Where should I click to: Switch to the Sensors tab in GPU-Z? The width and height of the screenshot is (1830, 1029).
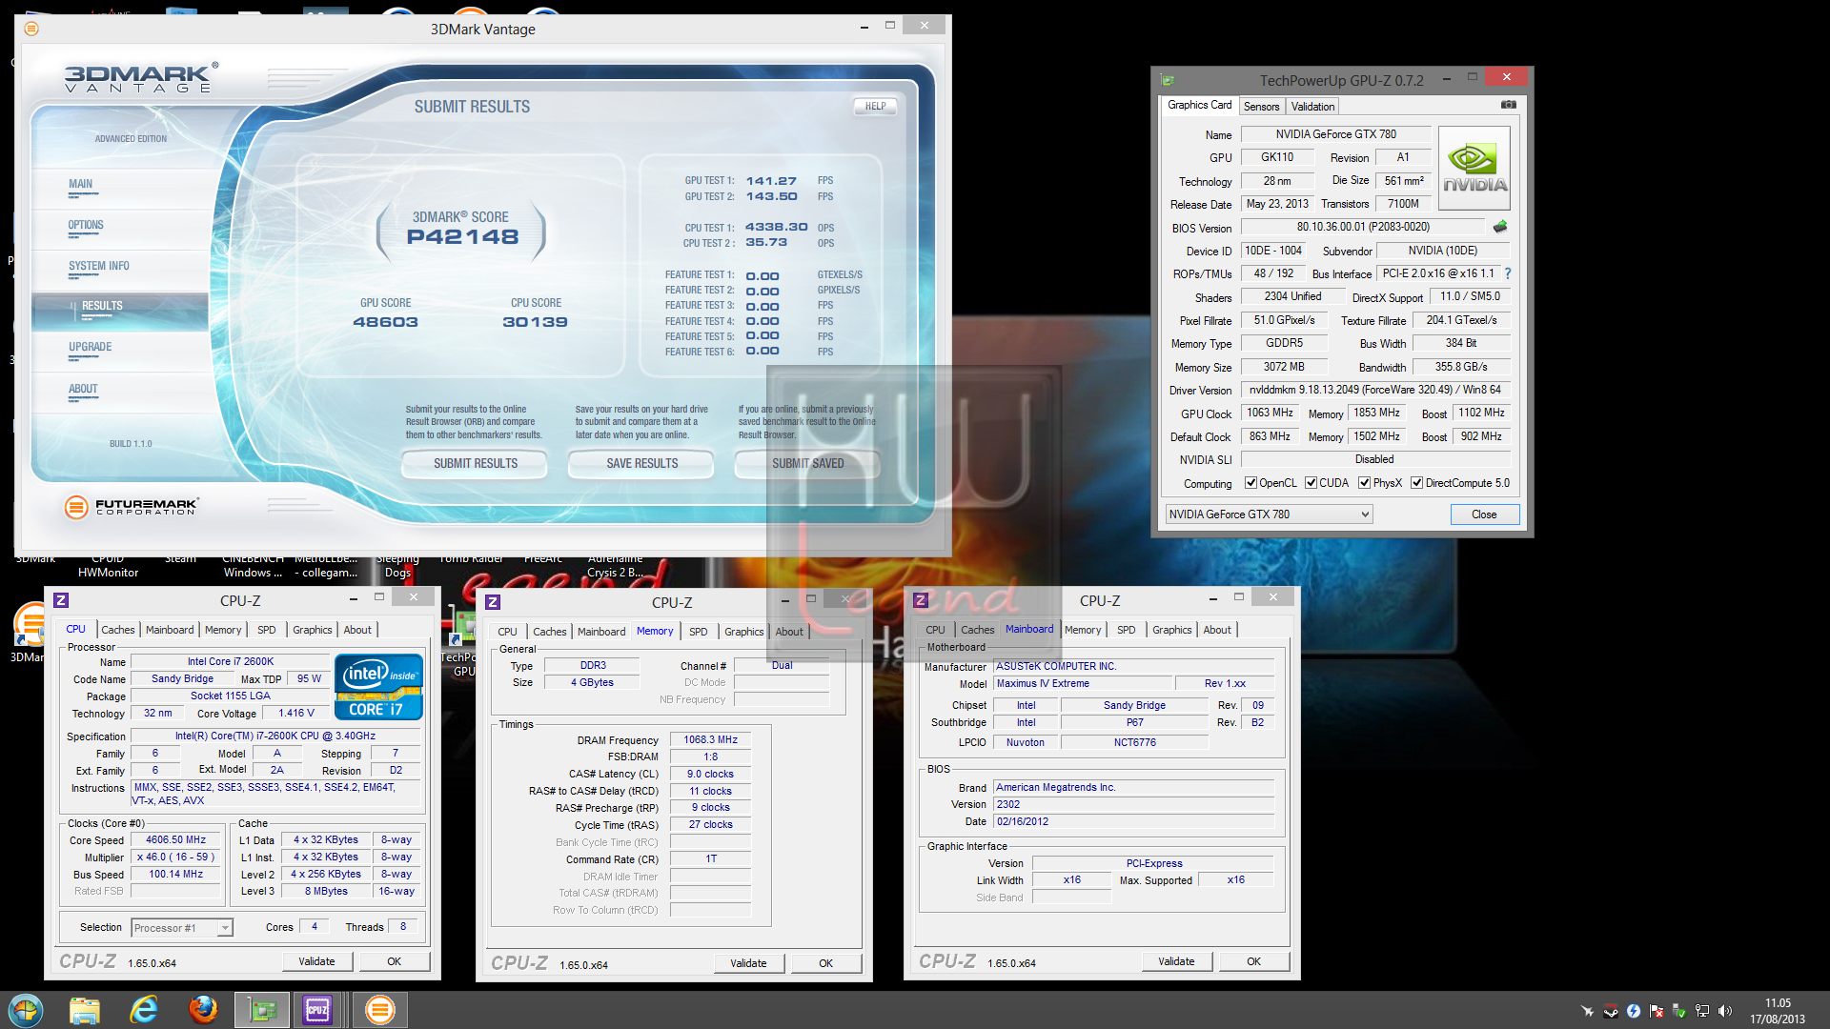1261,107
